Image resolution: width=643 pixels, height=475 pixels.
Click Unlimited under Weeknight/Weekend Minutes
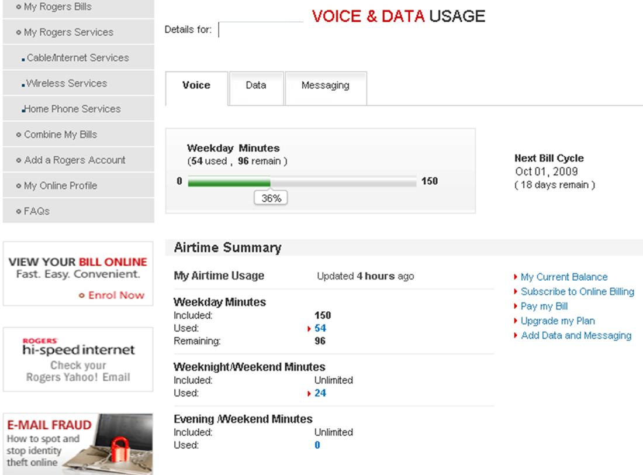click(333, 380)
